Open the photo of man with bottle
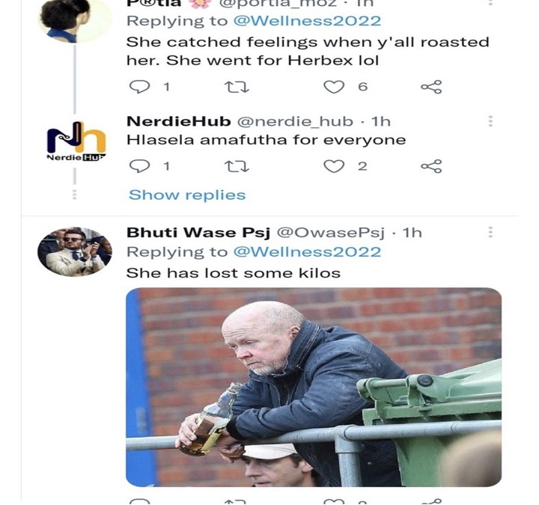 coord(314,388)
